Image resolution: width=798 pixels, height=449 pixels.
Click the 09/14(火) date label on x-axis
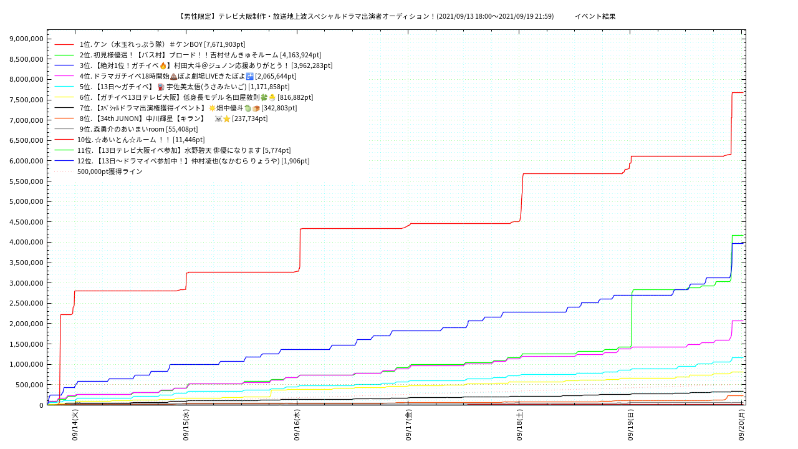coord(75,425)
